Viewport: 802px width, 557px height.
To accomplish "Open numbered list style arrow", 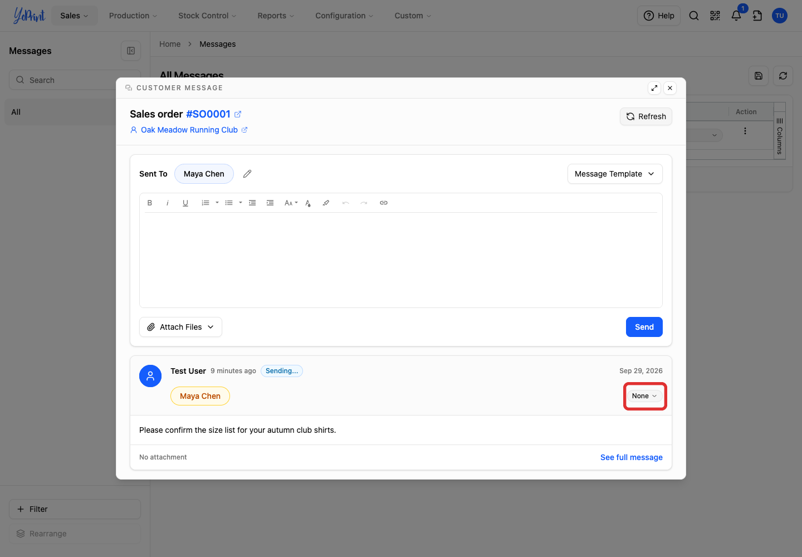I will click(x=217, y=203).
